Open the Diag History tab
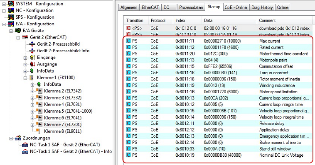Viewport: 315px width, 165px height. [262, 7]
